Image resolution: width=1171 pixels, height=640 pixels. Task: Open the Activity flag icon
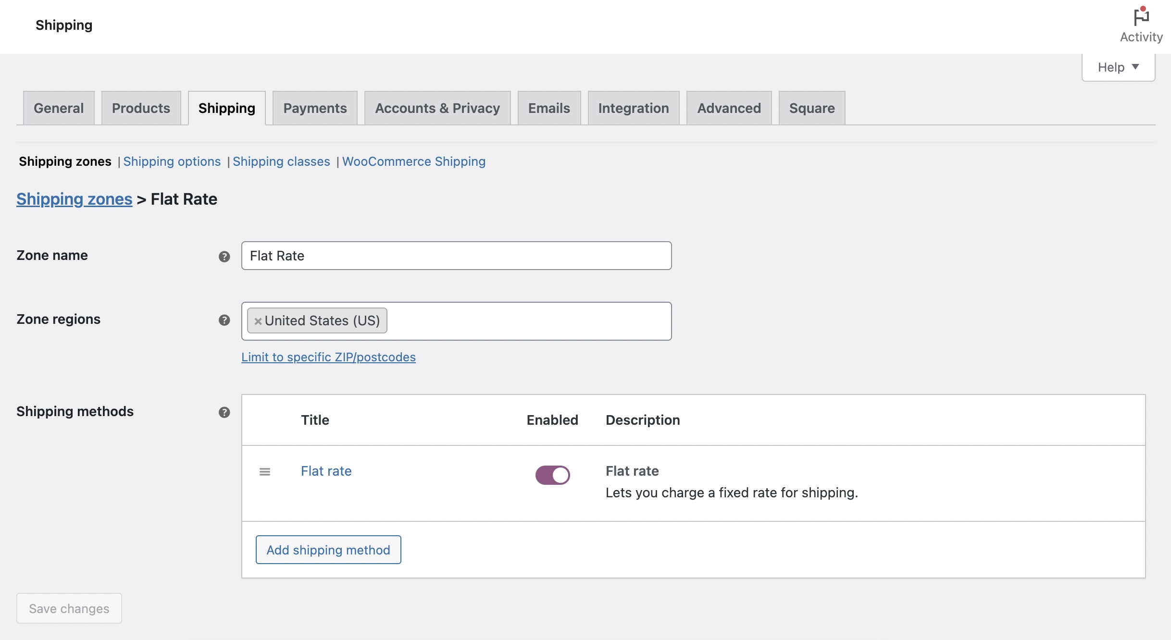(1141, 18)
